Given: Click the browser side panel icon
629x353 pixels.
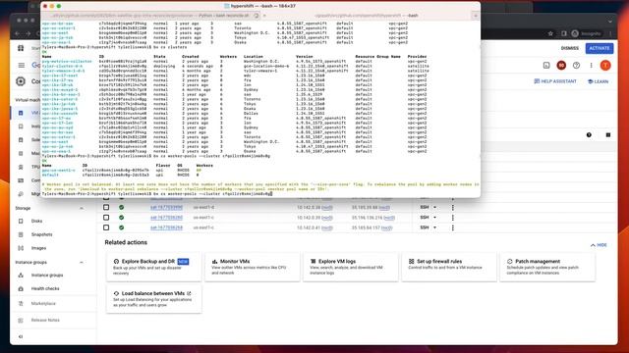Looking at the screenshot, I should [563, 33].
